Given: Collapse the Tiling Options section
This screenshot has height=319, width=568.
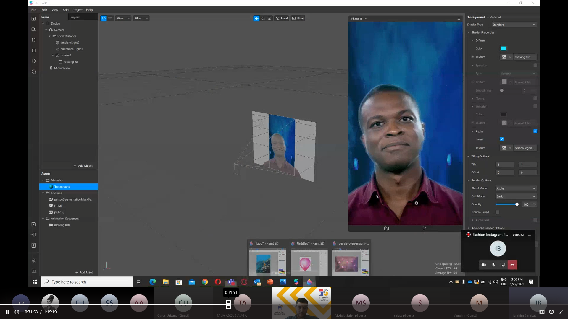Looking at the screenshot, I should [x=468, y=156].
